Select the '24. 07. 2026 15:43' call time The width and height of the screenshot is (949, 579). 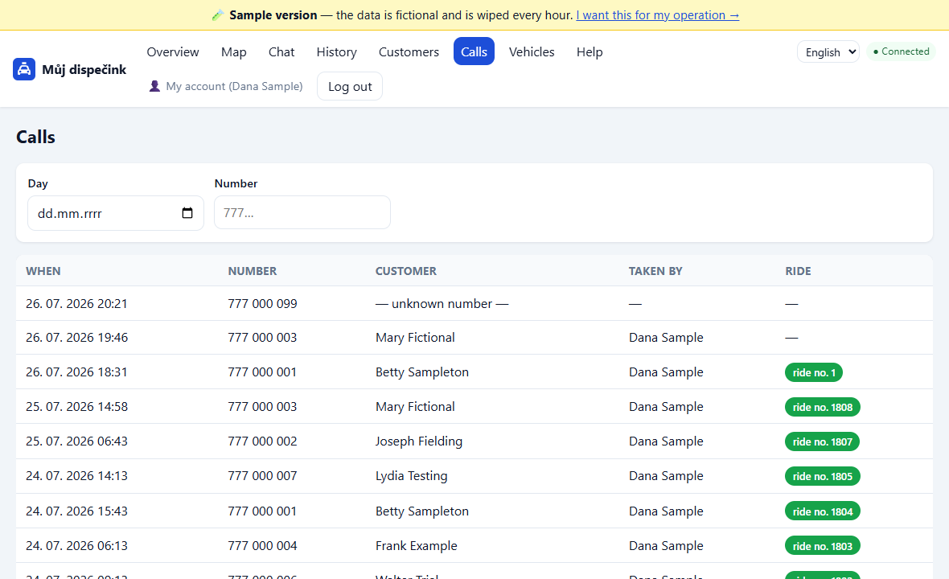click(x=76, y=511)
